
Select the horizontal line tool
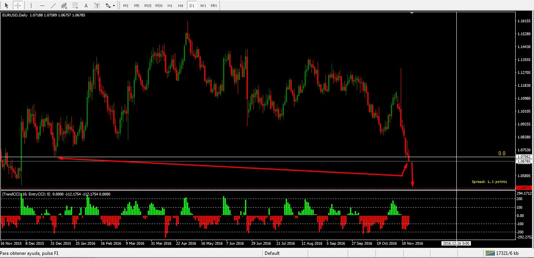(42, 5)
